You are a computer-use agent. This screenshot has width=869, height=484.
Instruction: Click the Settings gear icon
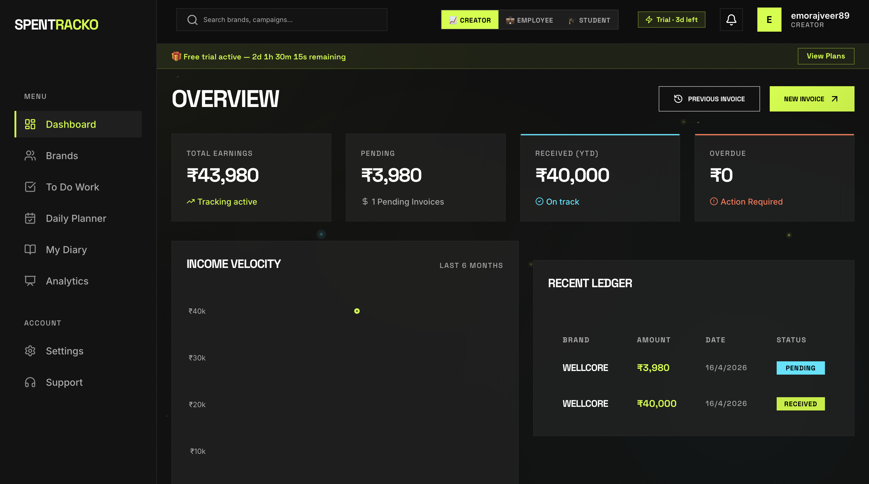[x=30, y=351]
